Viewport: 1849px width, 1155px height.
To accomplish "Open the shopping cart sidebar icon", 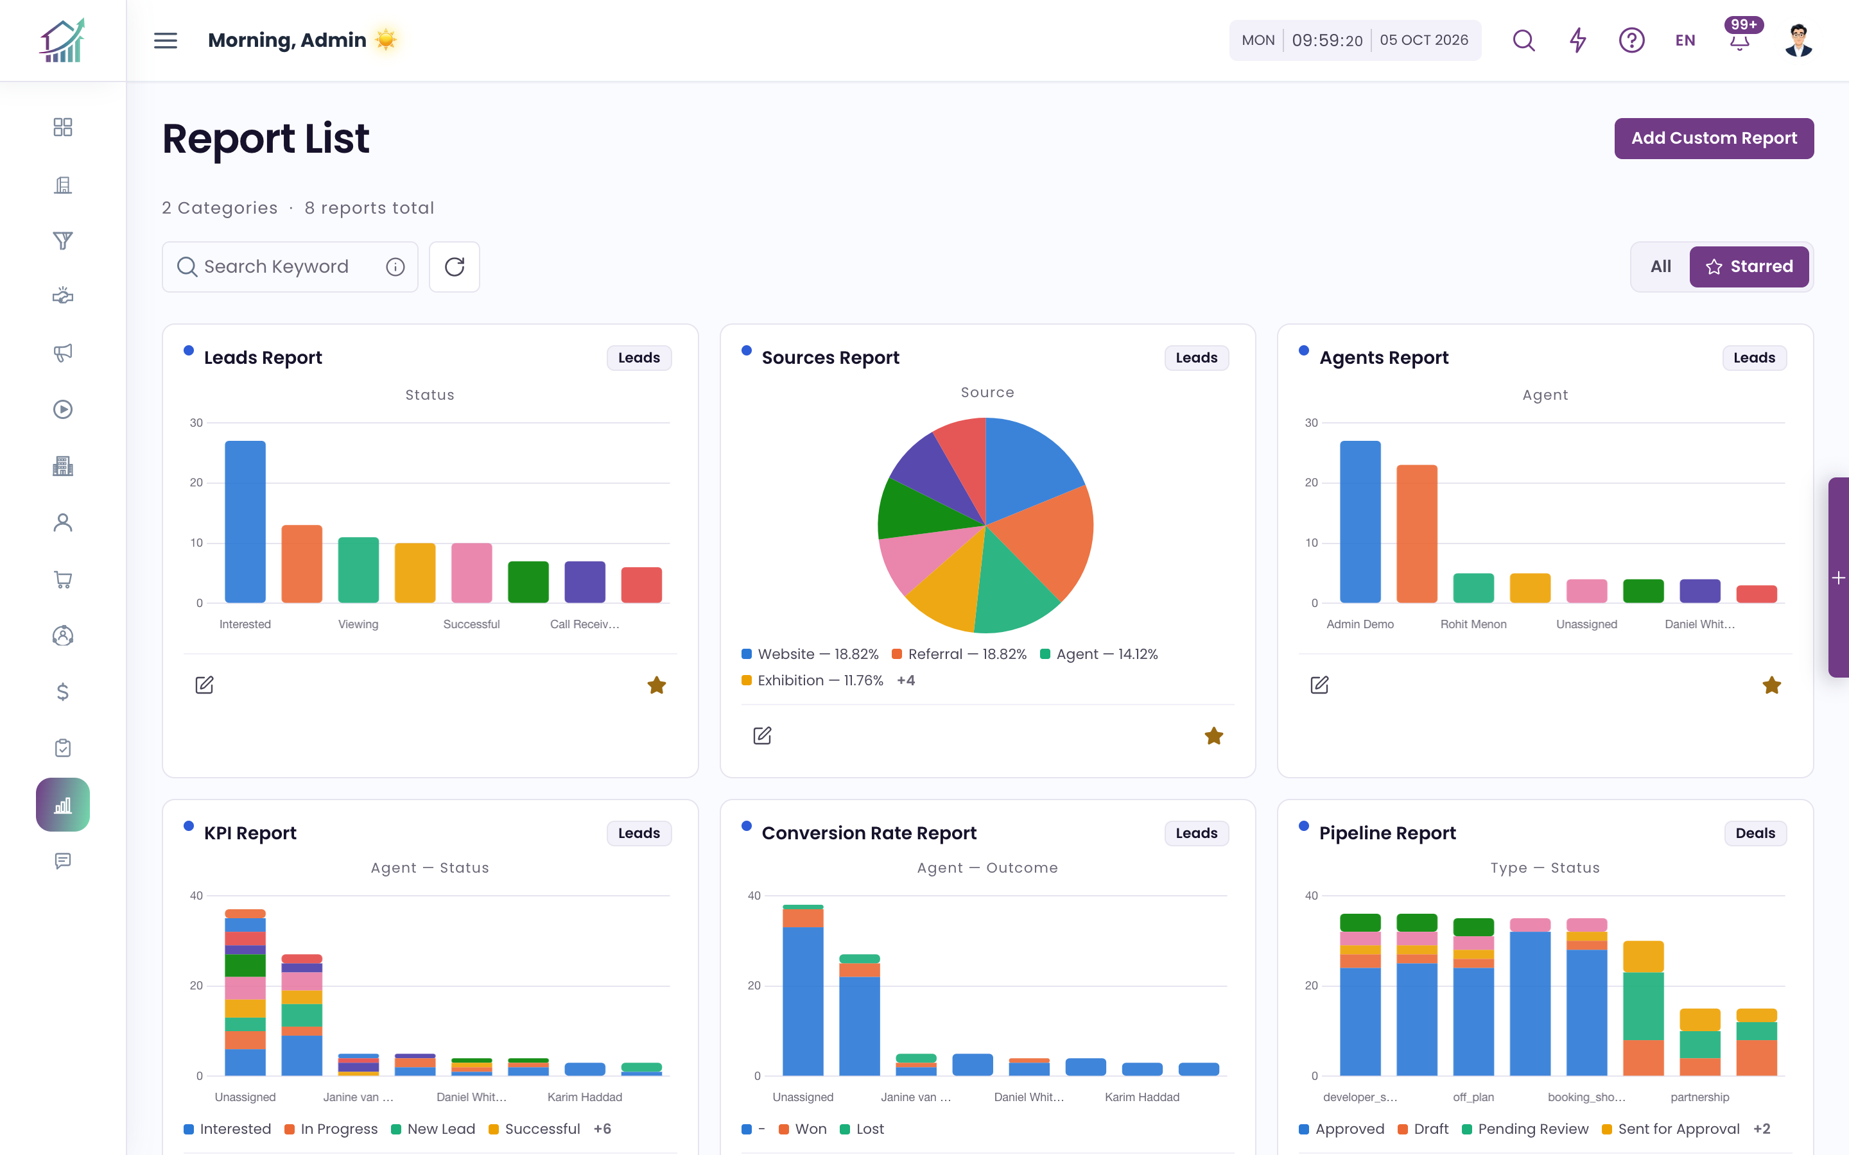I will [x=63, y=579].
